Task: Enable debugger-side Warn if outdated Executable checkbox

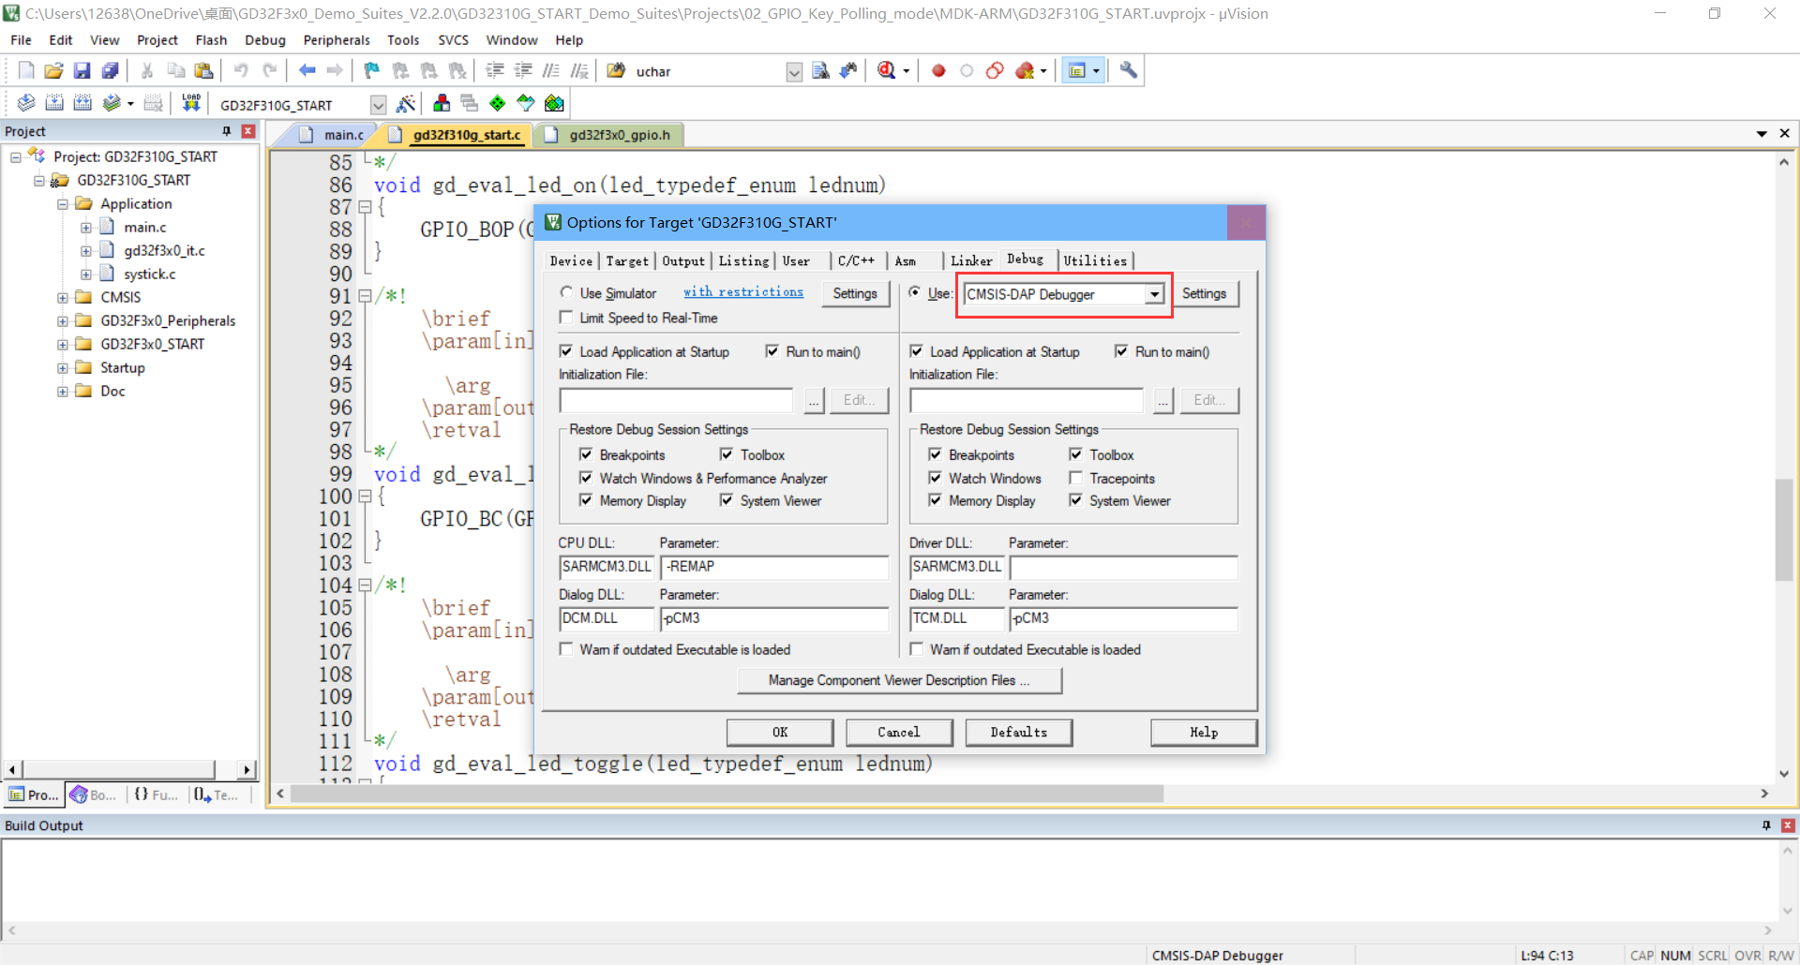Action: click(x=917, y=649)
